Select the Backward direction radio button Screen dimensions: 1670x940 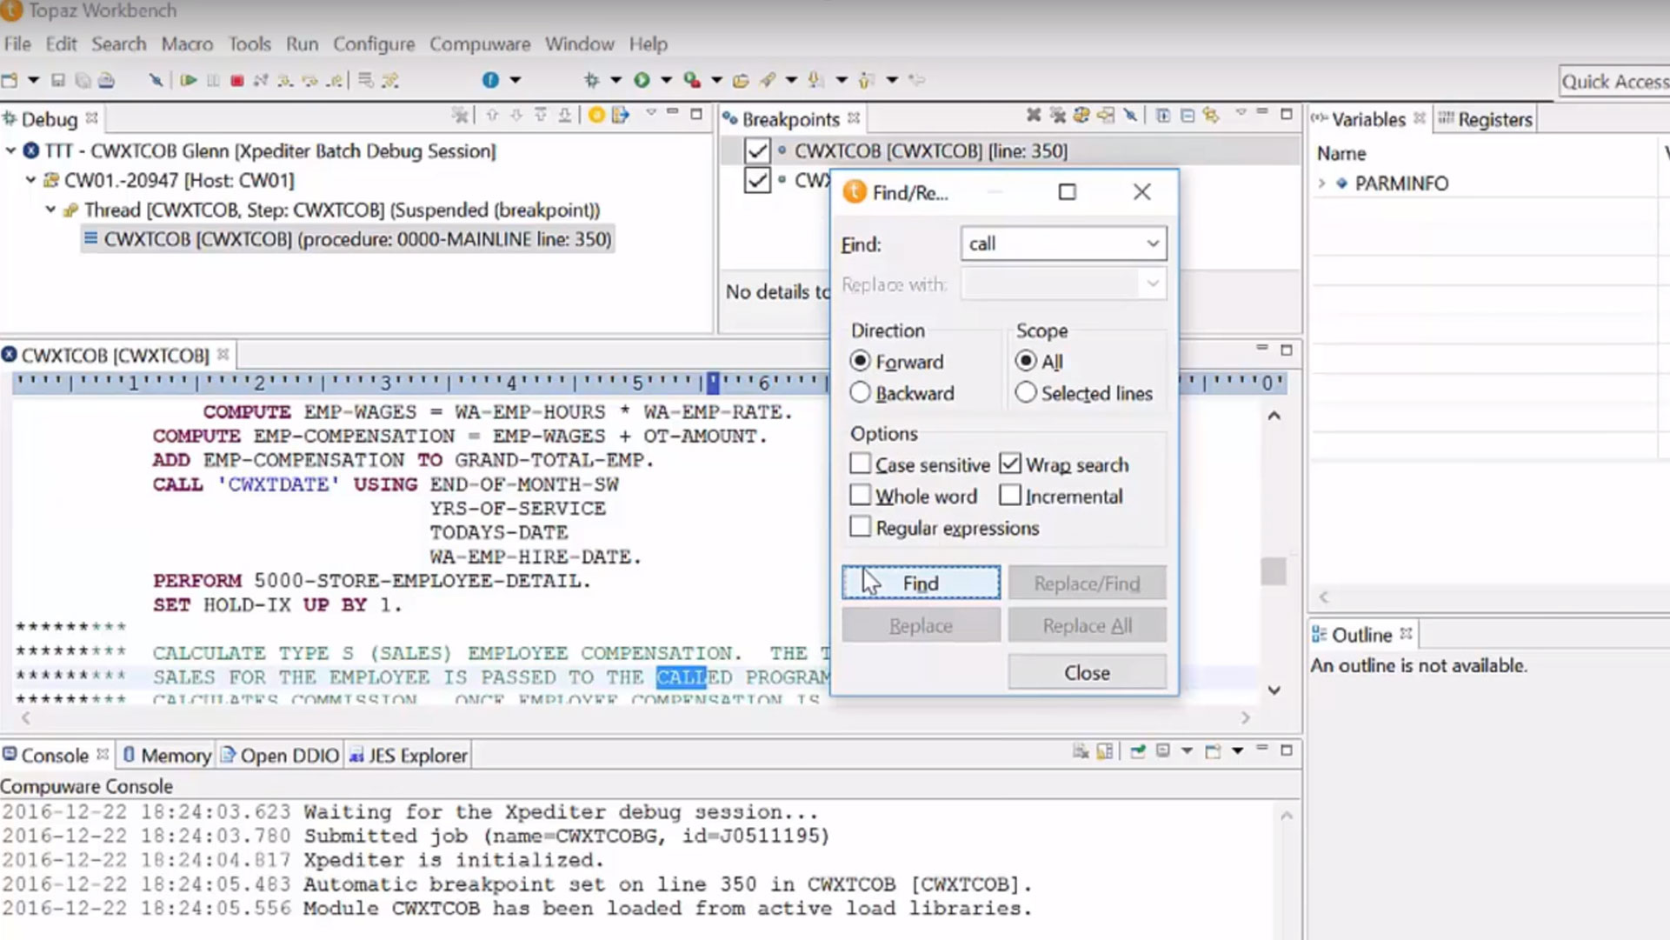(x=860, y=393)
